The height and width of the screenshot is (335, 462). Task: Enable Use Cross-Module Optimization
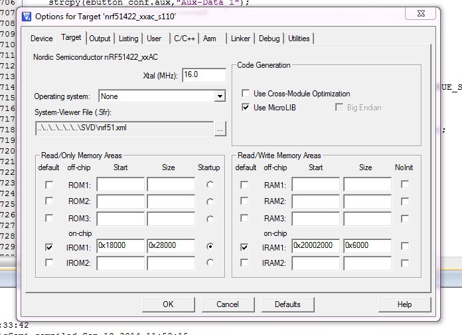(246, 93)
